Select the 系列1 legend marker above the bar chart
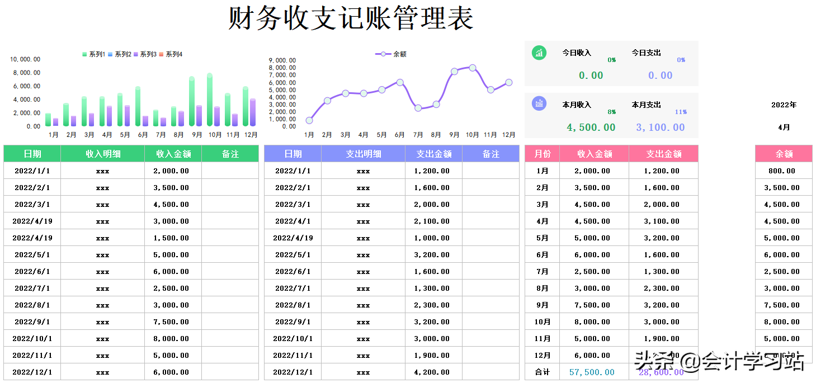 (x=84, y=54)
